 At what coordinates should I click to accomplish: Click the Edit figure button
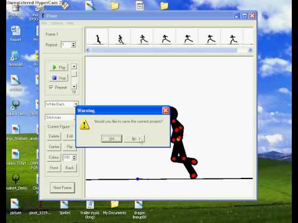[x=70, y=136]
